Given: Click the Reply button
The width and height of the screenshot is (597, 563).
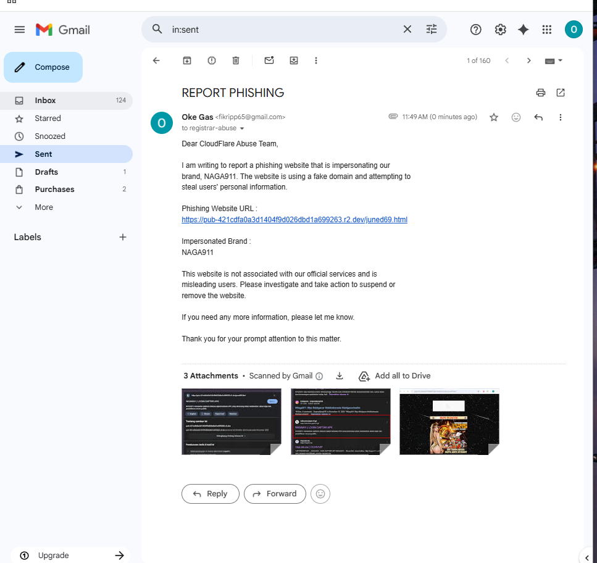Looking at the screenshot, I should pyautogui.click(x=210, y=494).
